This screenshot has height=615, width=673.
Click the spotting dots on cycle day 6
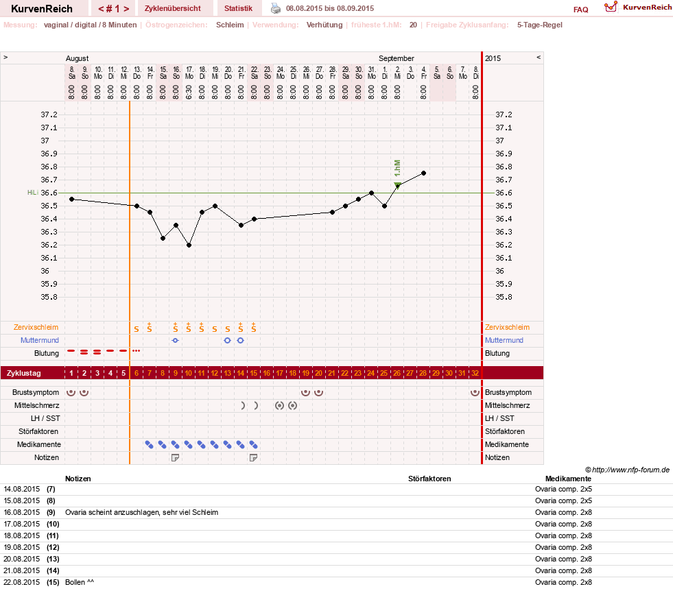136,351
